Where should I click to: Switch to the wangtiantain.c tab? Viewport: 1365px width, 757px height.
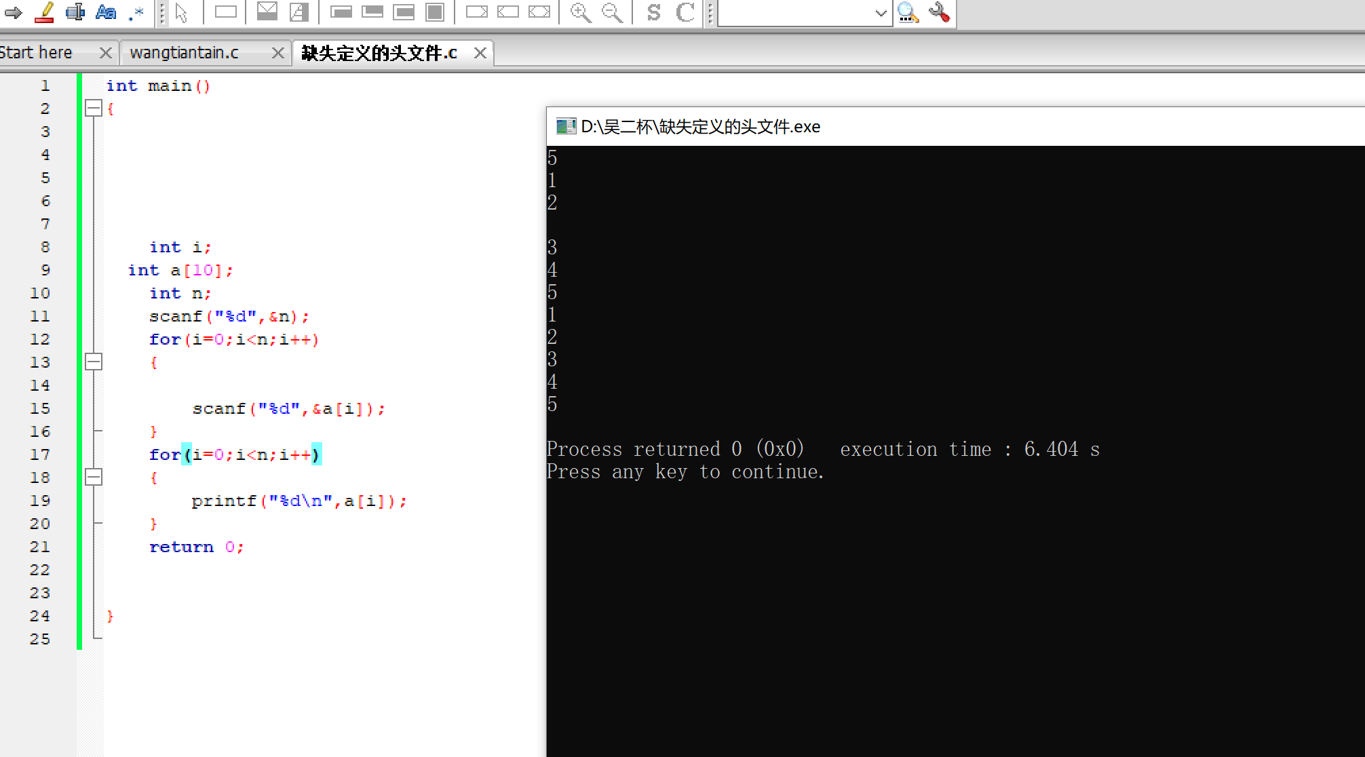185,53
